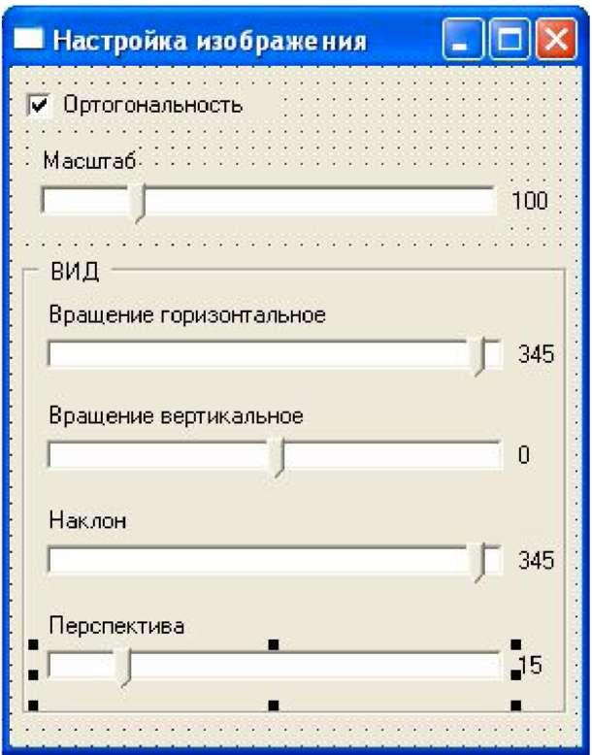
Task: Click the Ортогональность checkbox label text
Action: (x=151, y=104)
